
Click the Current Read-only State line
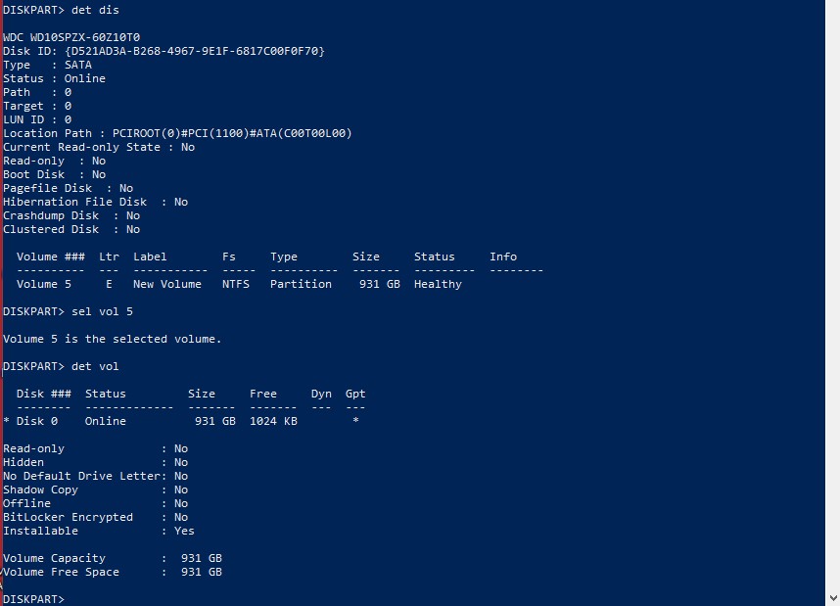pyautogui.click(x=99, y=147)
